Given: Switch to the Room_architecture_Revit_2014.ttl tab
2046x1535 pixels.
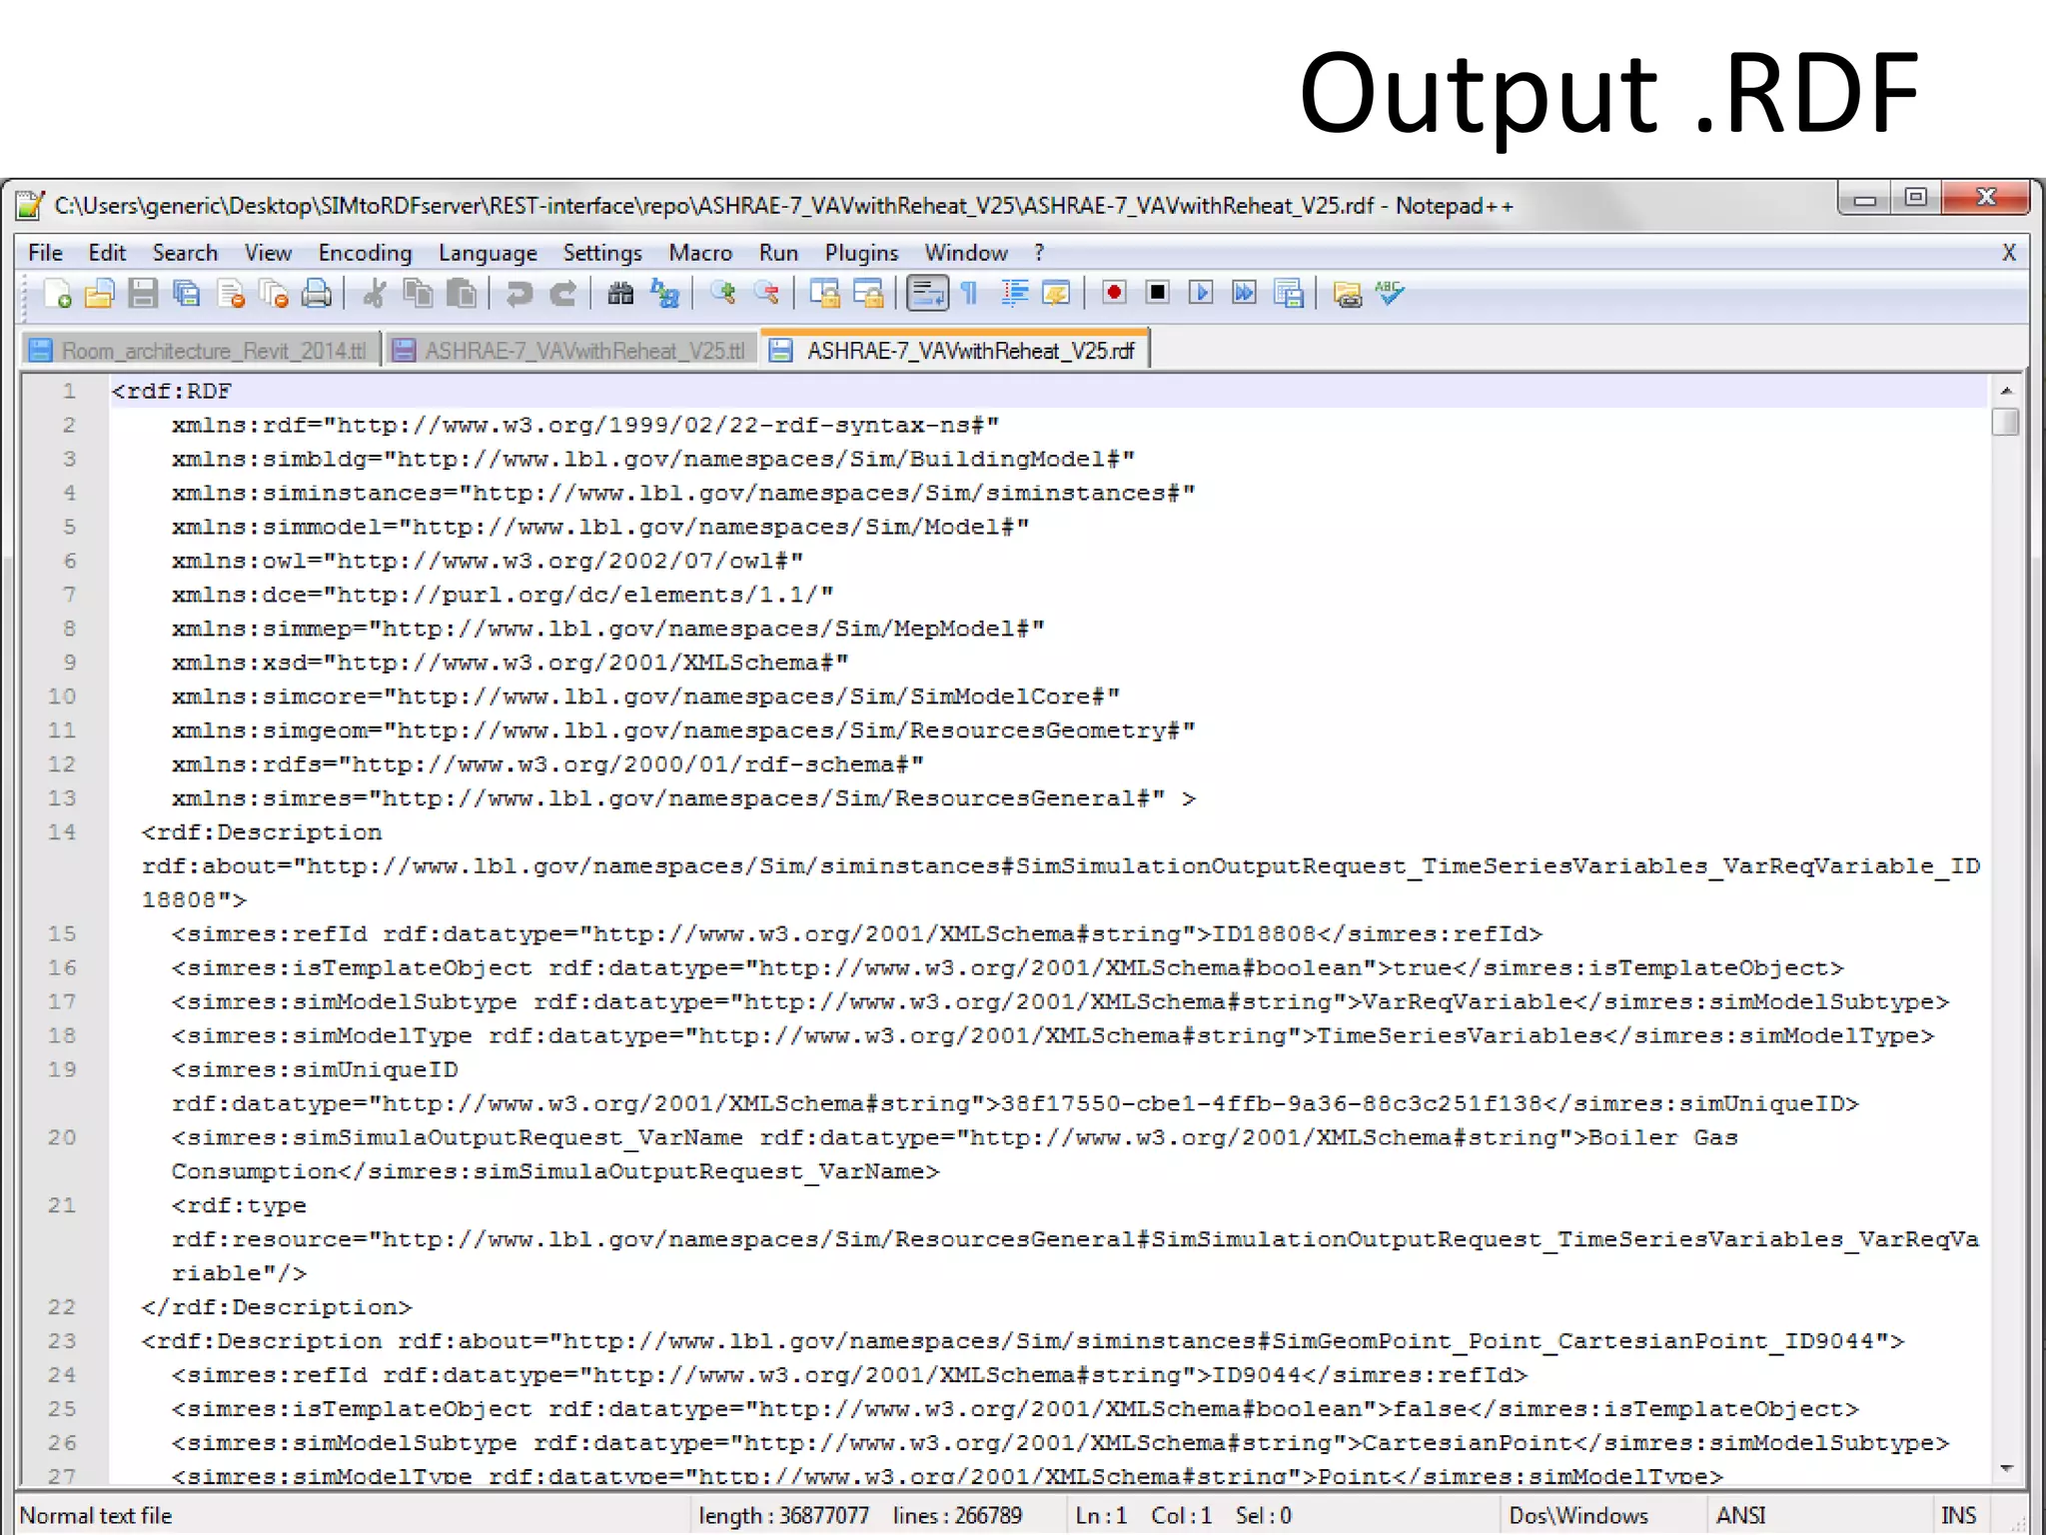Looking at the screenshot, I should (201, 351).
